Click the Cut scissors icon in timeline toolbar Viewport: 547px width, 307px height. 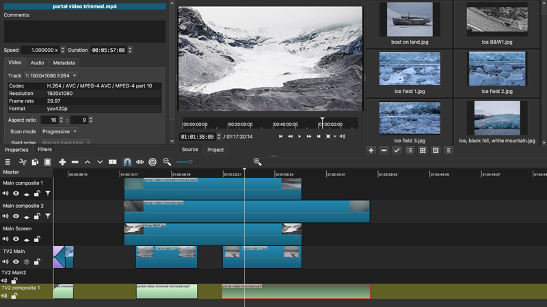pos(23,162)
